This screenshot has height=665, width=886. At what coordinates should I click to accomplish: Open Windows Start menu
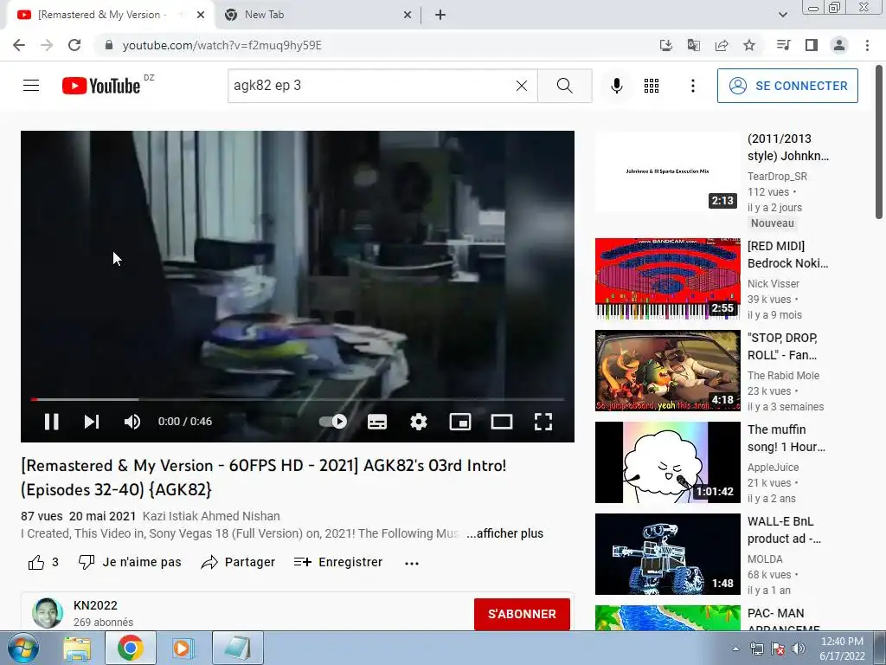[x=23, y=648]
